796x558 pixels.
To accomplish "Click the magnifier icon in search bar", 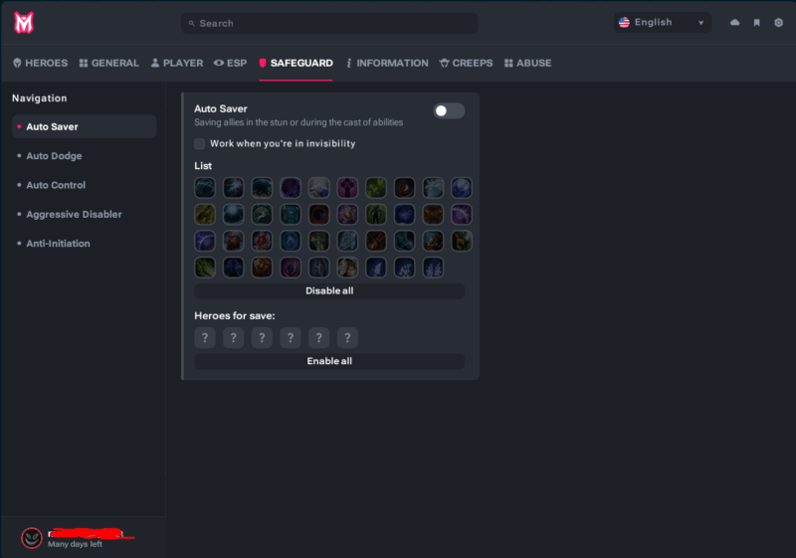I will (x=191, y=23).
